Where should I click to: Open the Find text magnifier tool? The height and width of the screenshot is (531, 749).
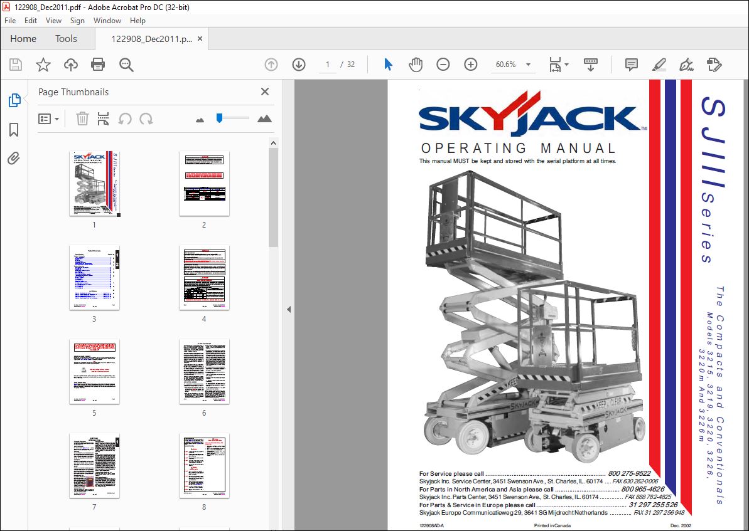(x=126, y=65)
